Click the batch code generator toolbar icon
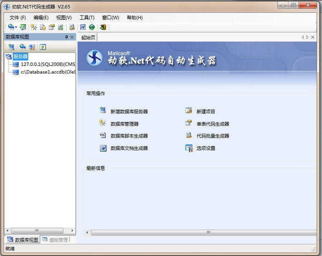This screenshot has height=256, width=322. click(x=72, y=27)
